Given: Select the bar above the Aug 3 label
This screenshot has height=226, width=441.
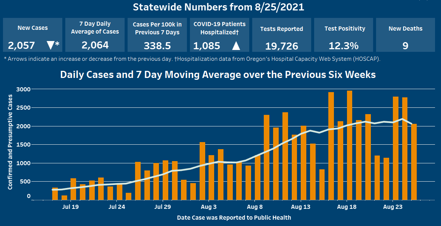Looking at the screenshot, I should (212, 178).
